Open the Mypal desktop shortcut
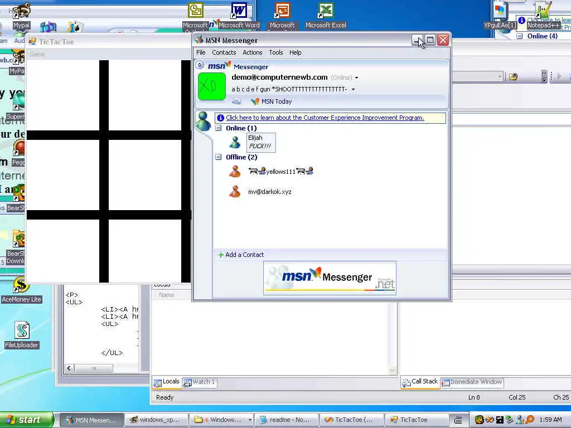Screen dimensions: 571x428 pos(21,16)
